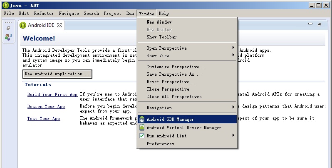Open the Build Your First App tutorial link
Viewport: 332px width, 168px height.
[x=52, y=94]
